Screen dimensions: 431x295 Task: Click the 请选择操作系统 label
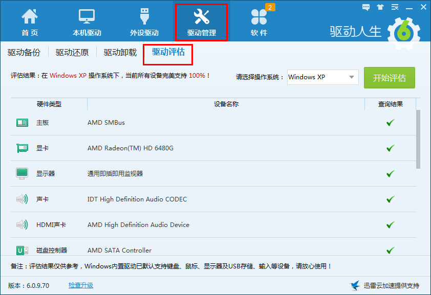[260, 77]
